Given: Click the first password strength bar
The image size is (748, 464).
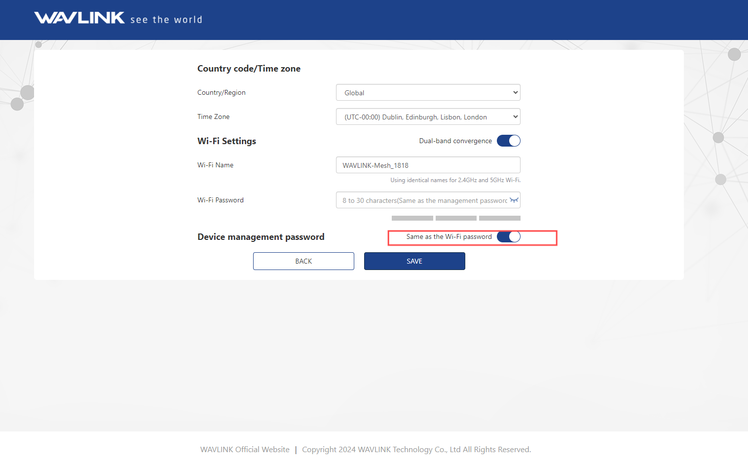Looking at the screenshot, I should (x=412, y=218).
